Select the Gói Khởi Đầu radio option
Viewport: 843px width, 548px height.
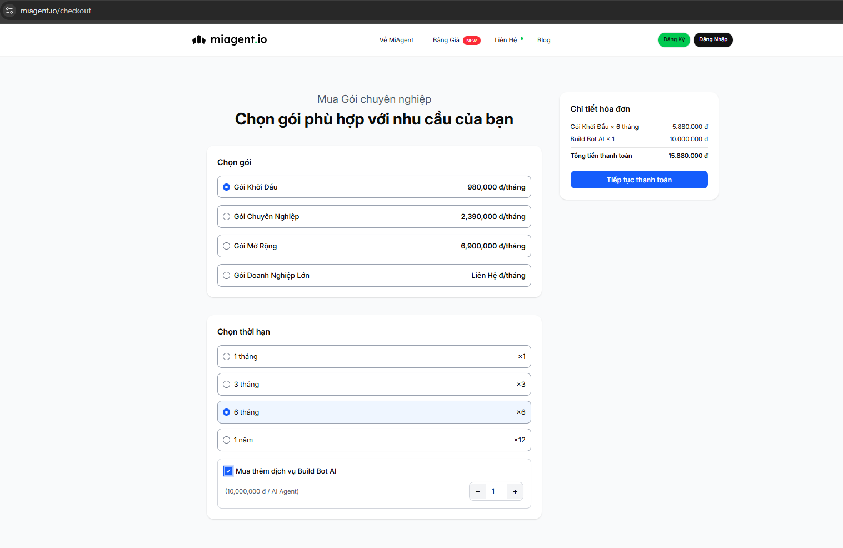click(226, 187)
